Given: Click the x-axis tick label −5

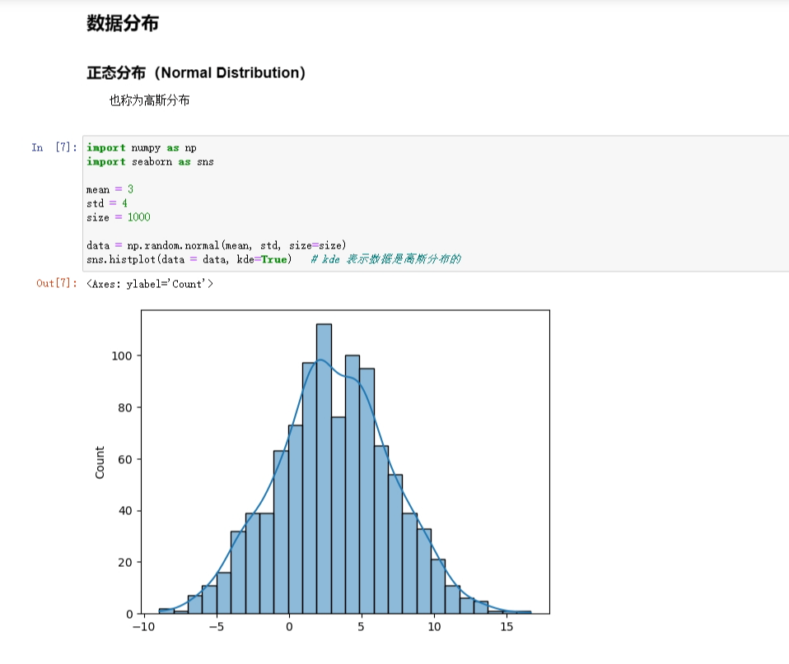Looking at the screenshot, I should 217,627.
